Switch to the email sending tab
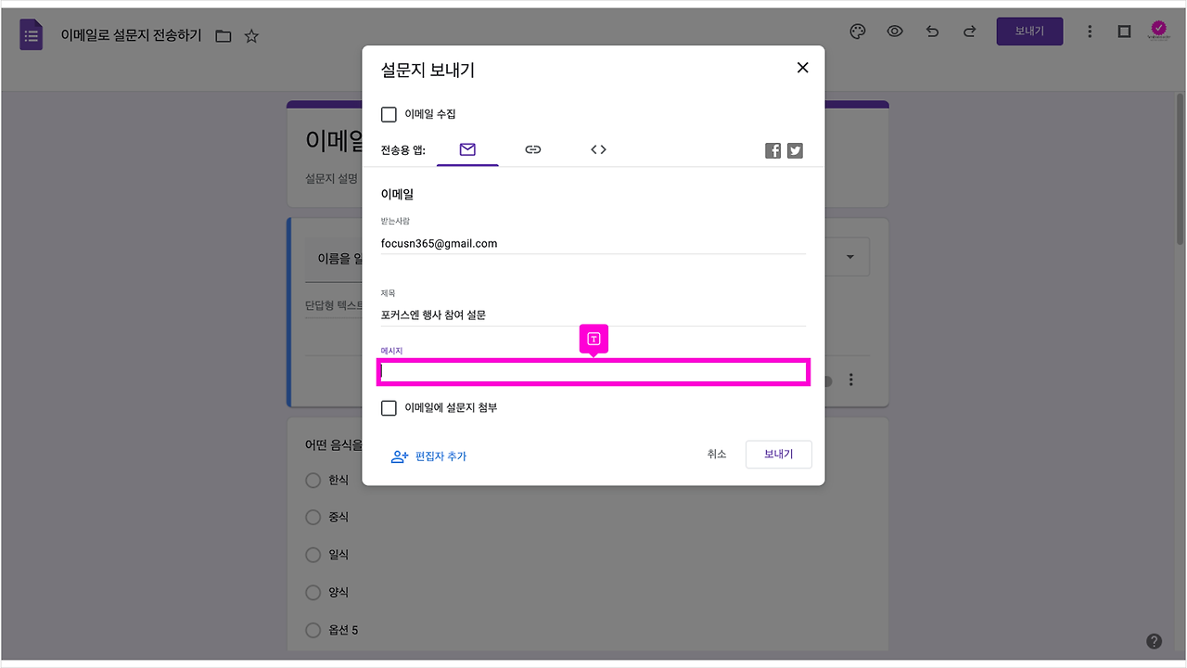This screenshot has height=668, width=1187. coord(466,149)
